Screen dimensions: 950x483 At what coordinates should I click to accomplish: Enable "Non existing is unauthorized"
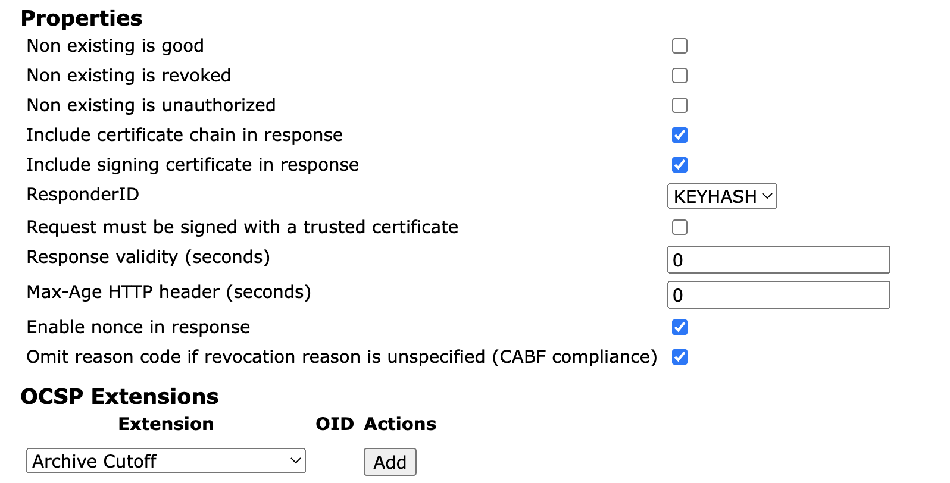pos(679,105)
